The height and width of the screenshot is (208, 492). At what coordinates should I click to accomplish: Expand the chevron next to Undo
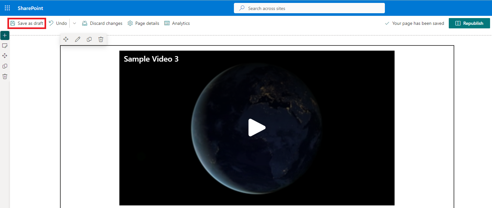click(74, 23)
